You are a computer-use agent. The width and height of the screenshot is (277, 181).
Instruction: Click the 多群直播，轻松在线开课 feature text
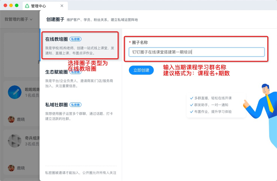tap(213, 98)
